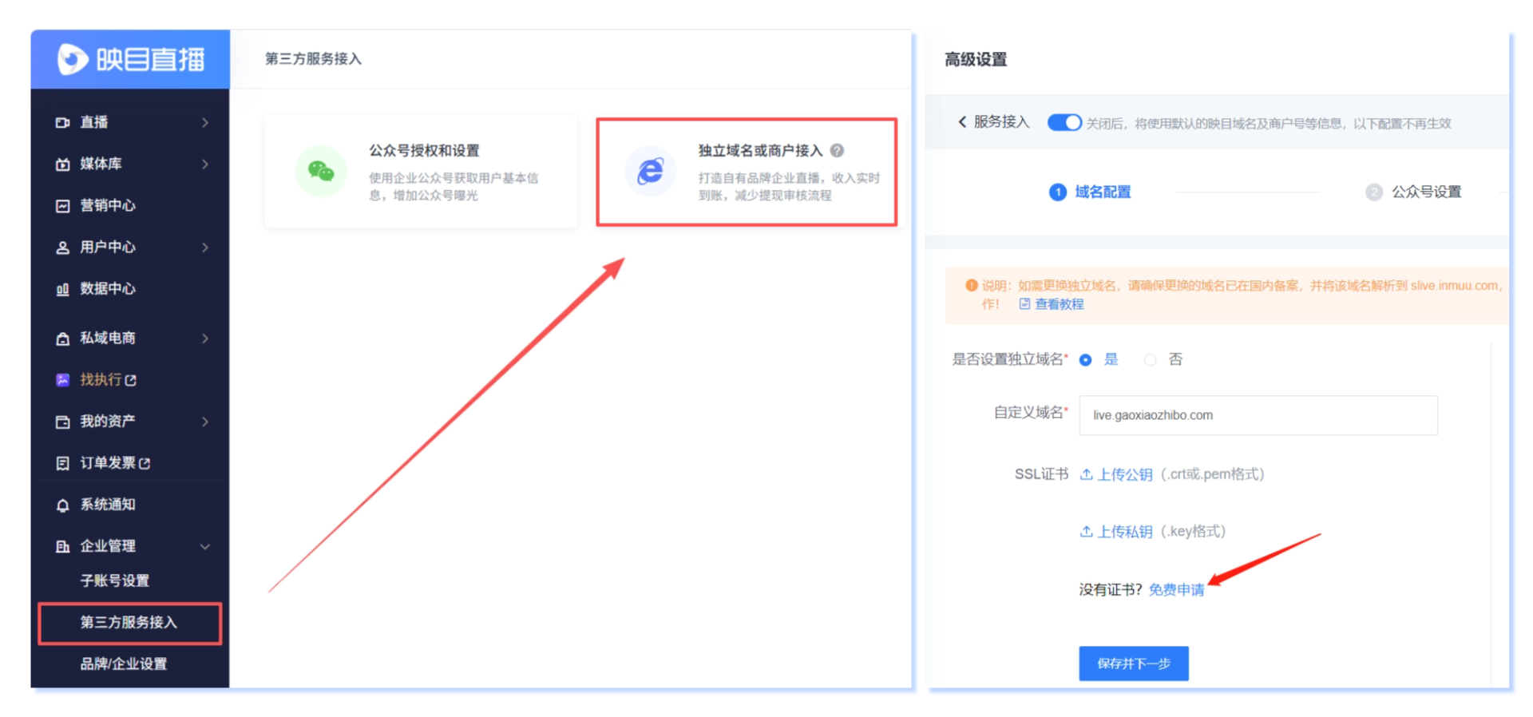Select 否 for independent domain
This screenshot has width=1533, height=717.
1150,360
